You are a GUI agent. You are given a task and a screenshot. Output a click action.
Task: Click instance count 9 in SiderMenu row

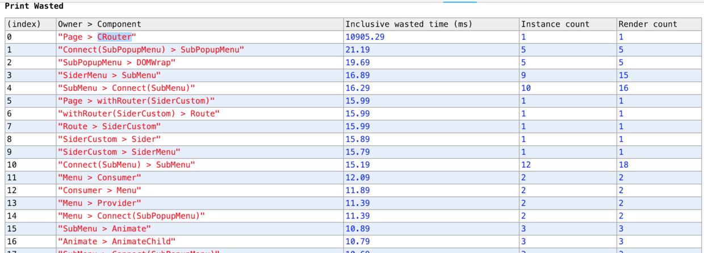pos(523,75)
